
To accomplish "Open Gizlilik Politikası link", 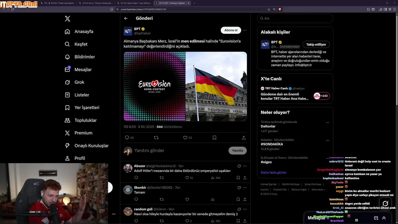I will [291, 184].
